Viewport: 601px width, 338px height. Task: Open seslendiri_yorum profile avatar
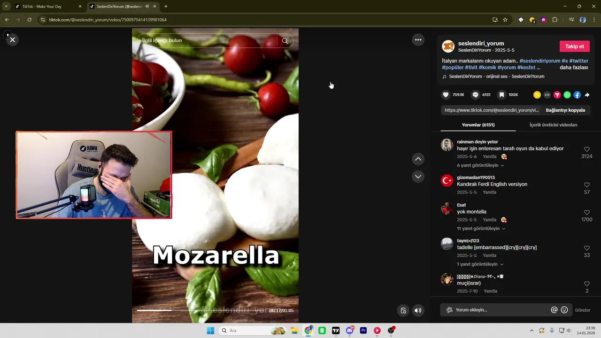[x=448, y=46]
